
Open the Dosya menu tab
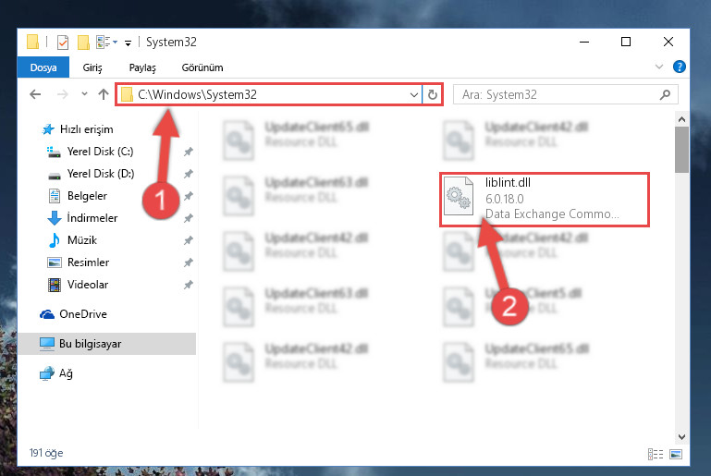coord(43,67)
